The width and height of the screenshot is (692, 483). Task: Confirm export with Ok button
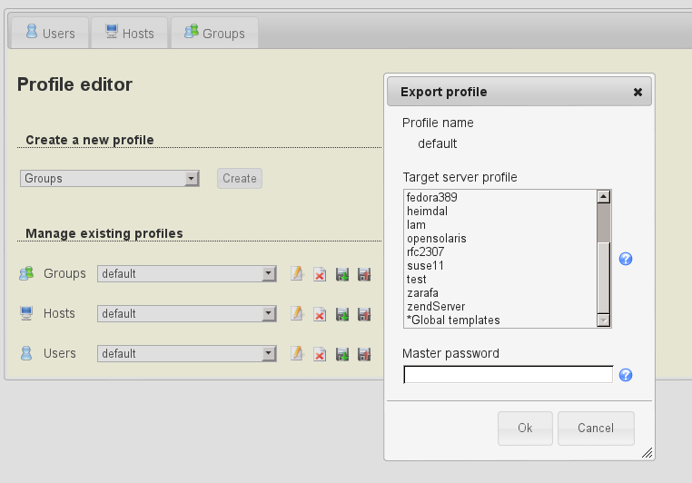point(525,428)
